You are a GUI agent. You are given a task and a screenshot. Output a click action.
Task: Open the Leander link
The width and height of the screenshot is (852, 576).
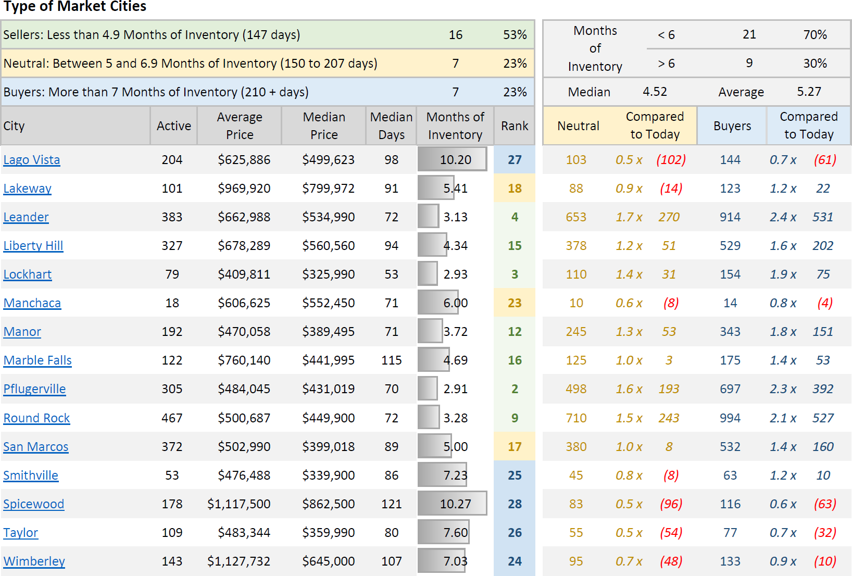[26, 217]
